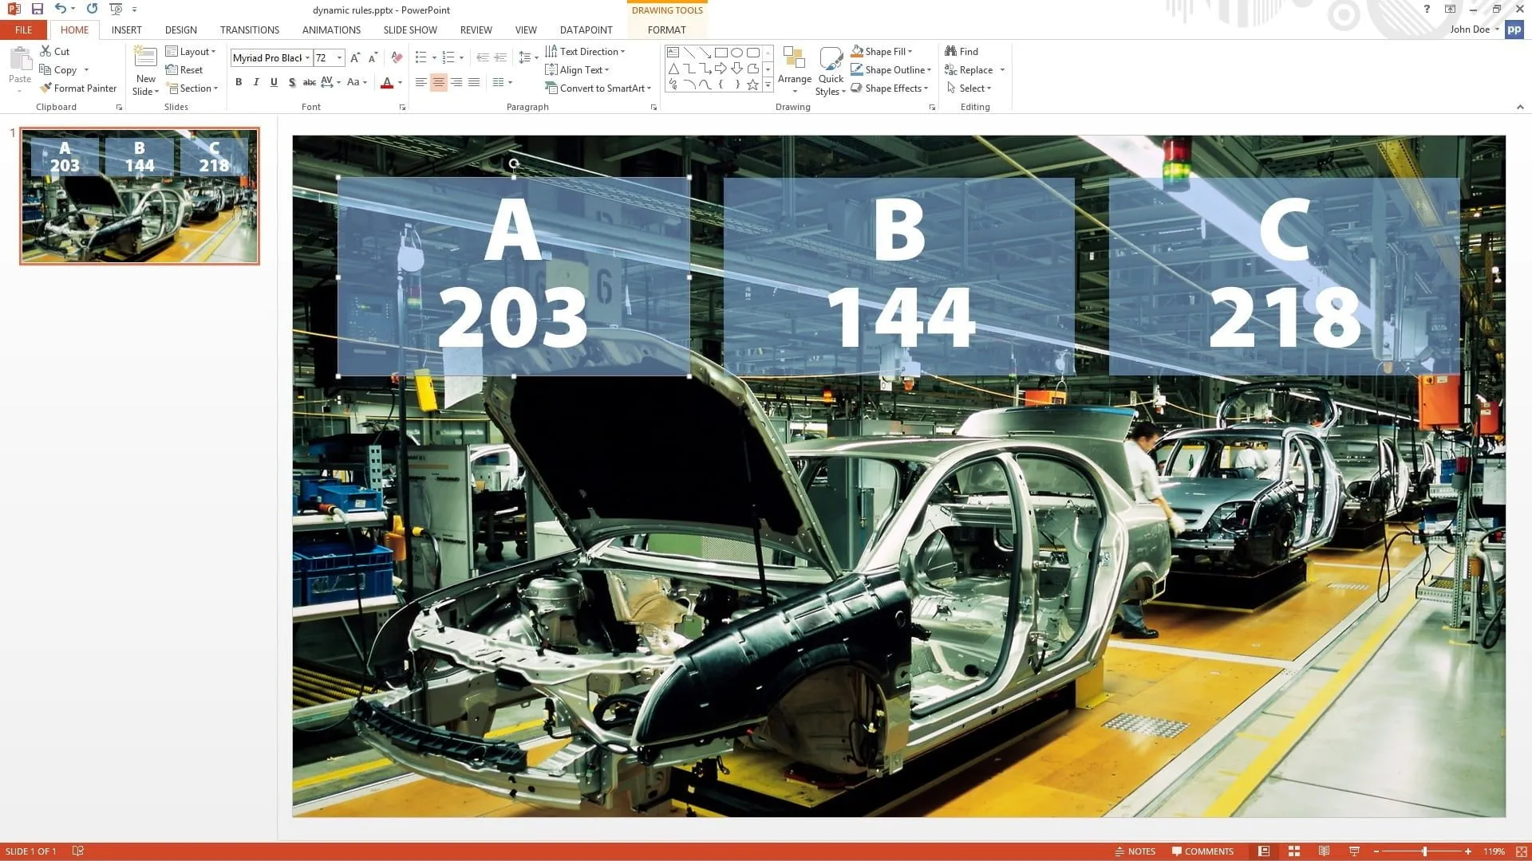Toggle center text alignment
This screenshot has height=861, width=1532.
(438, 82)
